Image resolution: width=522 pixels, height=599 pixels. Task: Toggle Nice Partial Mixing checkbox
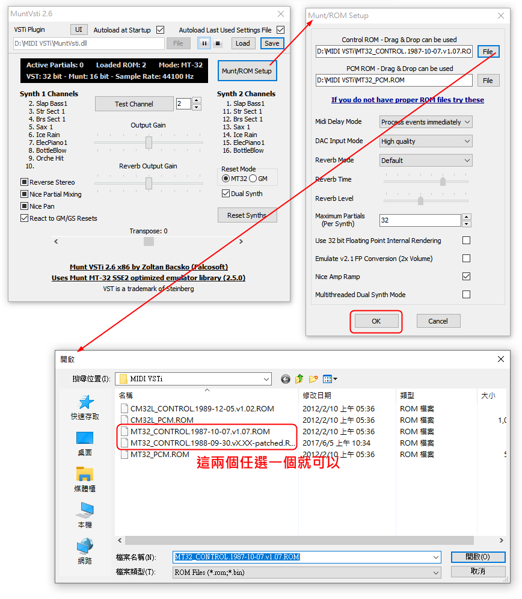(25, 194)
